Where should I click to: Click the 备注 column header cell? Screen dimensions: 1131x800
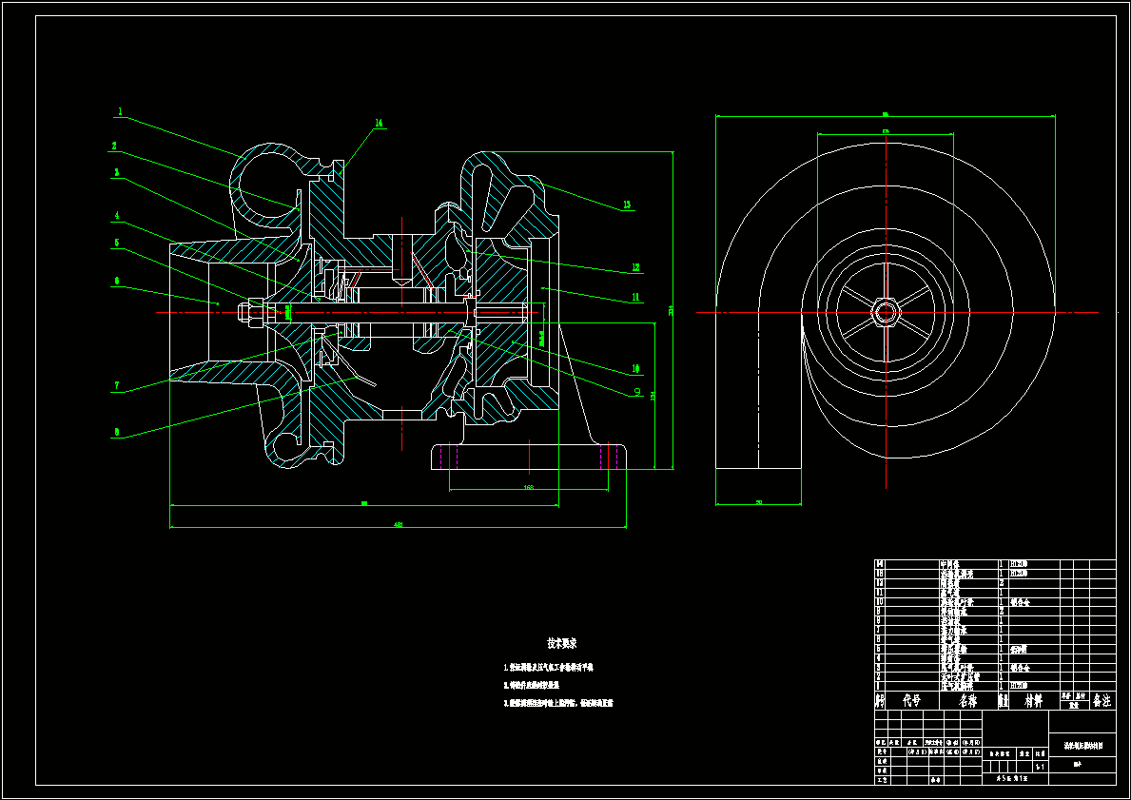tap(1102, 700)
